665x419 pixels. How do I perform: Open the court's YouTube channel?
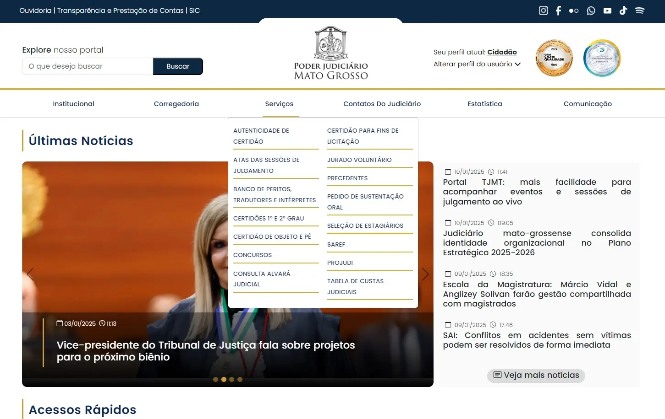607,10
